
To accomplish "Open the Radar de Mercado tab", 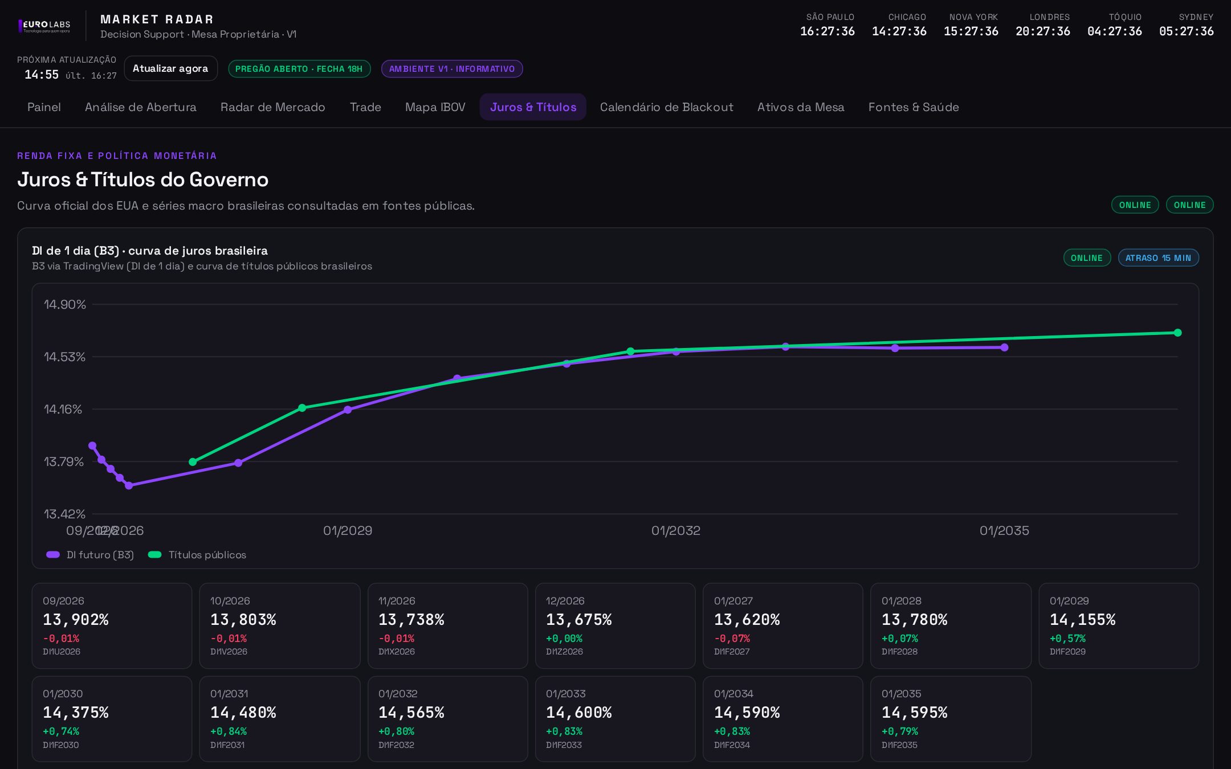I will coord(273,107).
